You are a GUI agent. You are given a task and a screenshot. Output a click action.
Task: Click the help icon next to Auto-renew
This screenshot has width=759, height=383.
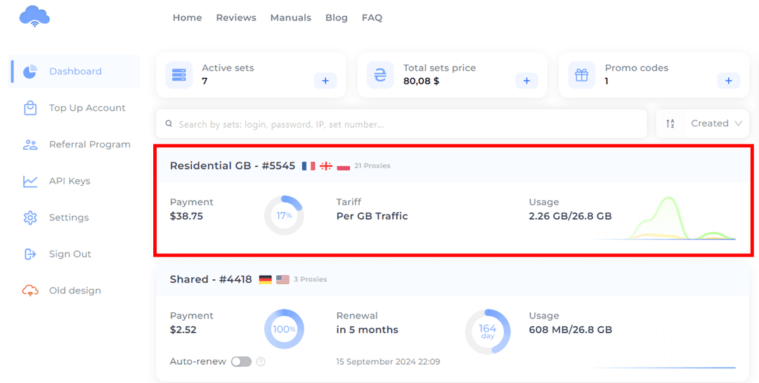[261, 362]
